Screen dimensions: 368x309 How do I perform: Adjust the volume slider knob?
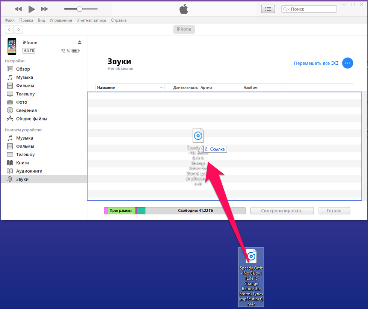pyautogui.click(x=80, y=9)
